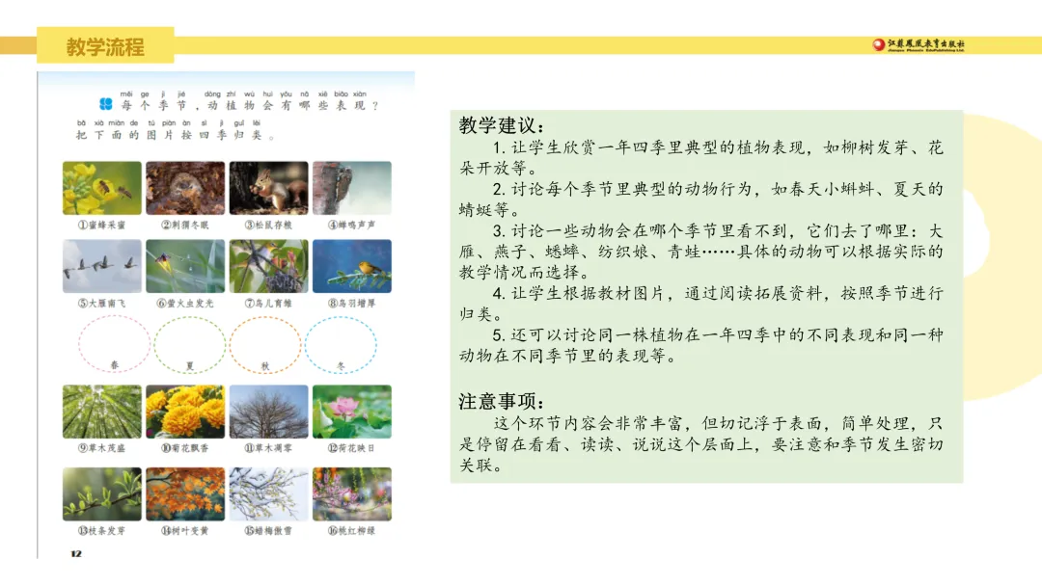Open the ⑮蜡梅傲雪 snowy blossom photo
This screenshot has width=1042, height=586.
point(268,493)
